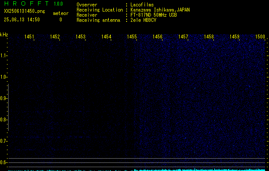This screenshot has height=171, width=269.
Task: Click the 0.7 frequency axis label
Action: [3, 141]
